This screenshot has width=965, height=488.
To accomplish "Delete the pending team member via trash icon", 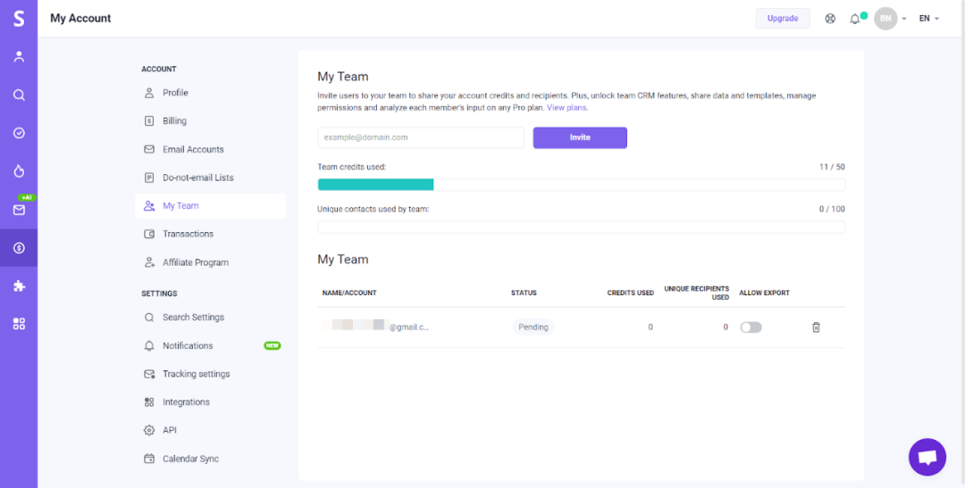I will pos(816,327).
